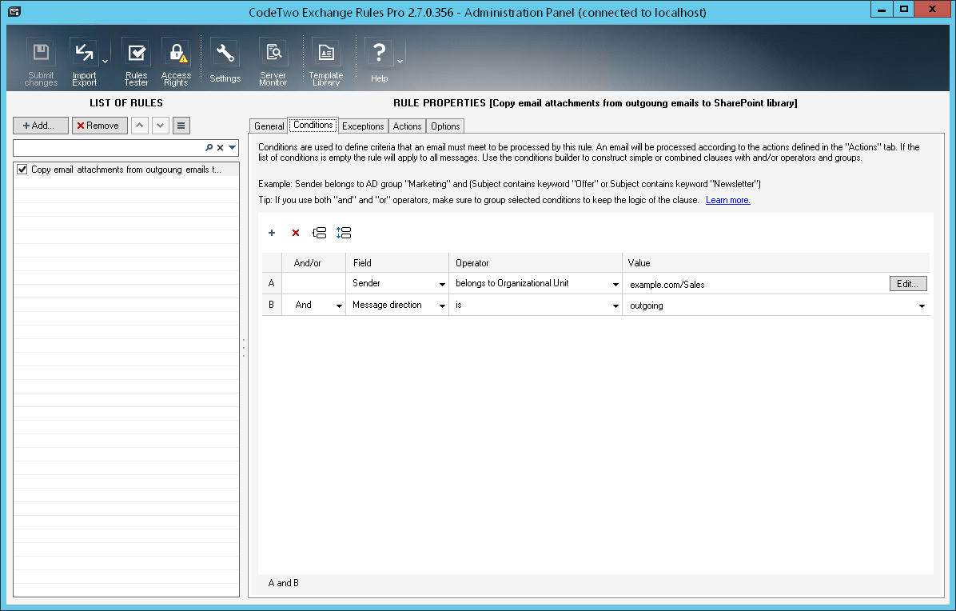Click the application icon in the title bar
This screenshot has height=611, width=956.
(14, 11)
